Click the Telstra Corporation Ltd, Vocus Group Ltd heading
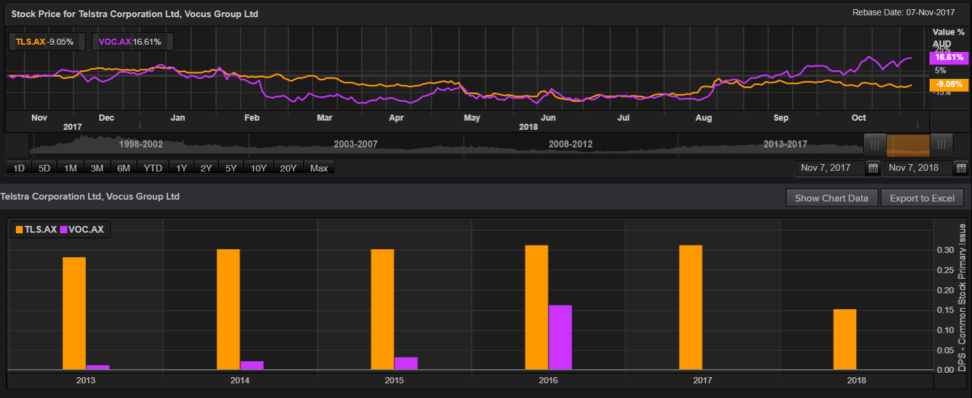 [90, 197]
